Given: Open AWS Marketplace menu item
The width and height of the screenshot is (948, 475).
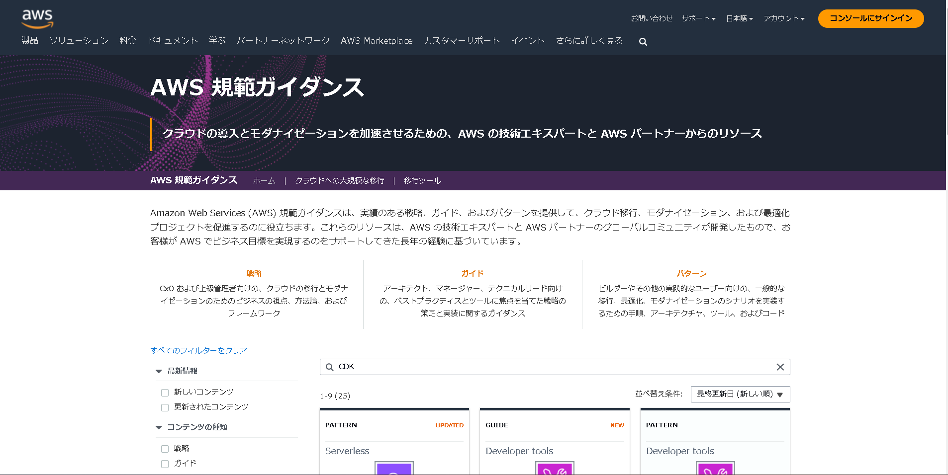Looking at the screenshot, I should point(377,41).
